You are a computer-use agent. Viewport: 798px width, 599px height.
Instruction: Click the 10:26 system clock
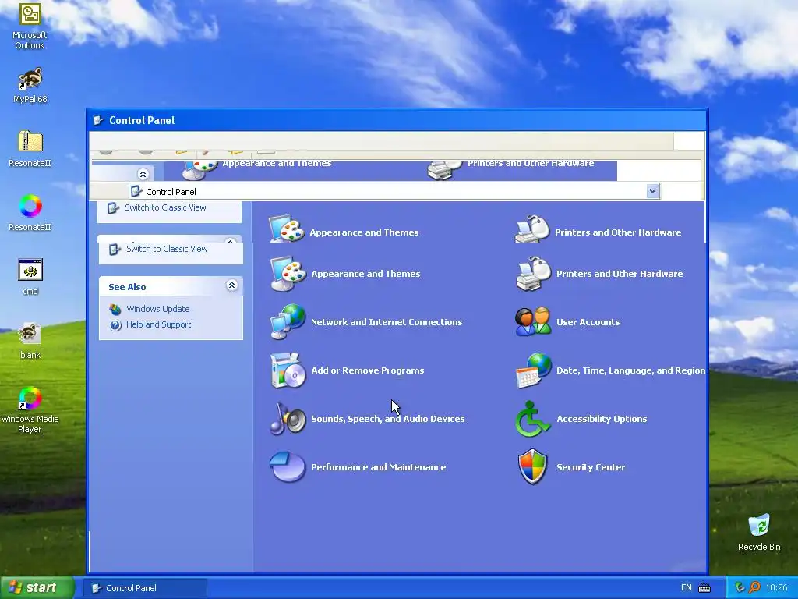pyautogui.click(x=776, y=588)
